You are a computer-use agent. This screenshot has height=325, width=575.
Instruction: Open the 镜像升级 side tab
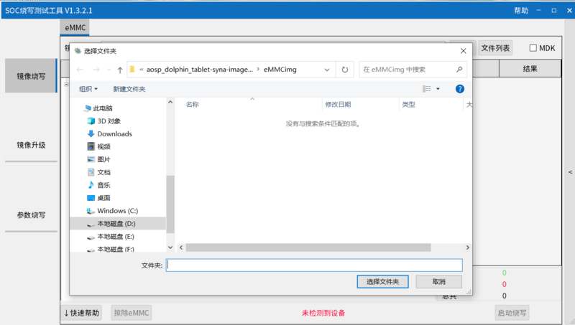pyautogui.click(x=31, y=146)
